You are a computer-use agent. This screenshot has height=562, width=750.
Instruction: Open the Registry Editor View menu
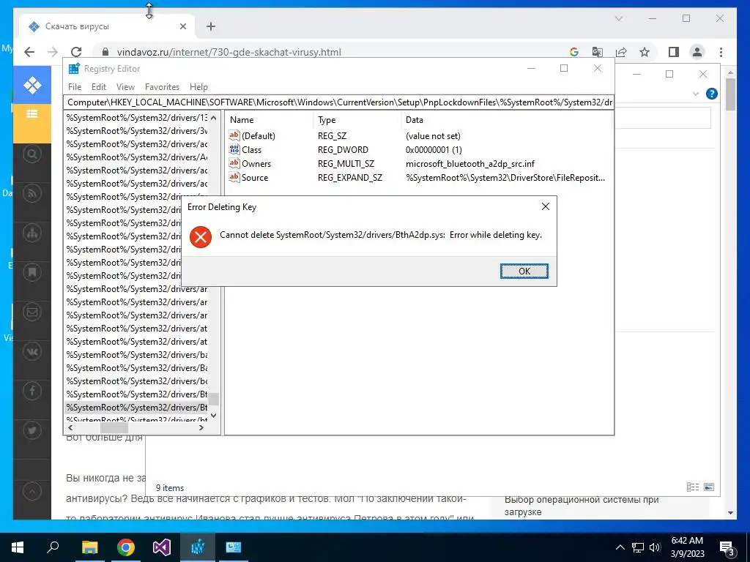point(125,87)
